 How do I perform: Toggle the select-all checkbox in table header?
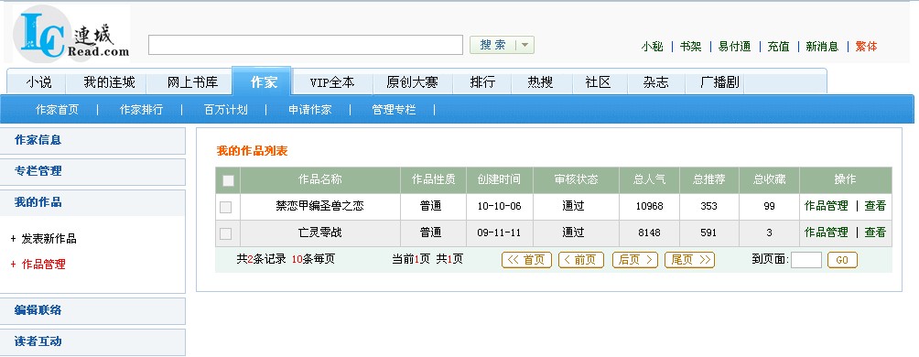pyautogui.click(x=228, y=180)
